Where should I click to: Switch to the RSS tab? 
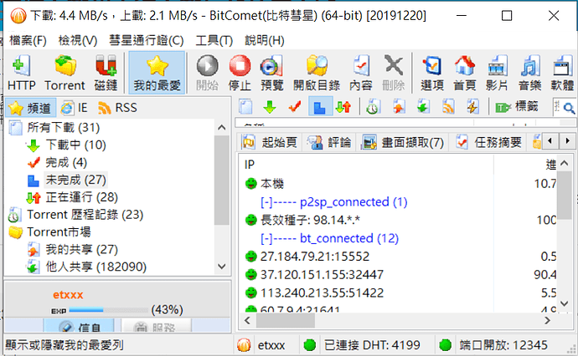pyautogui.click(x=117, y=108)
